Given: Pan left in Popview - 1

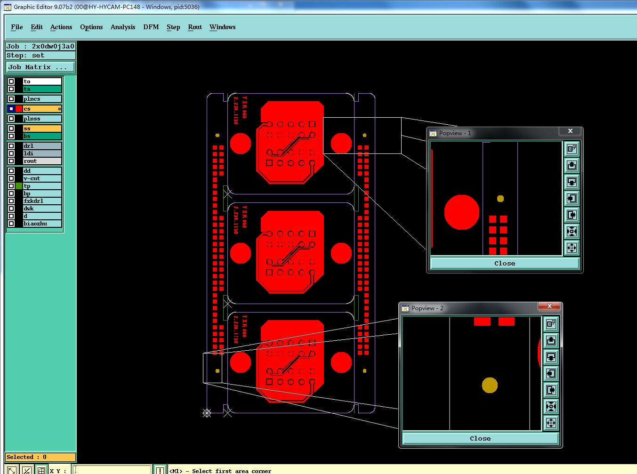Looking at the screenshot, I should click(x=572, y=199).
